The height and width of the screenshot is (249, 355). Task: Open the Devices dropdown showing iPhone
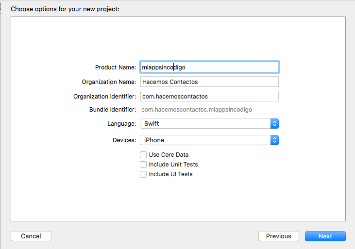(x=205, y=140)
